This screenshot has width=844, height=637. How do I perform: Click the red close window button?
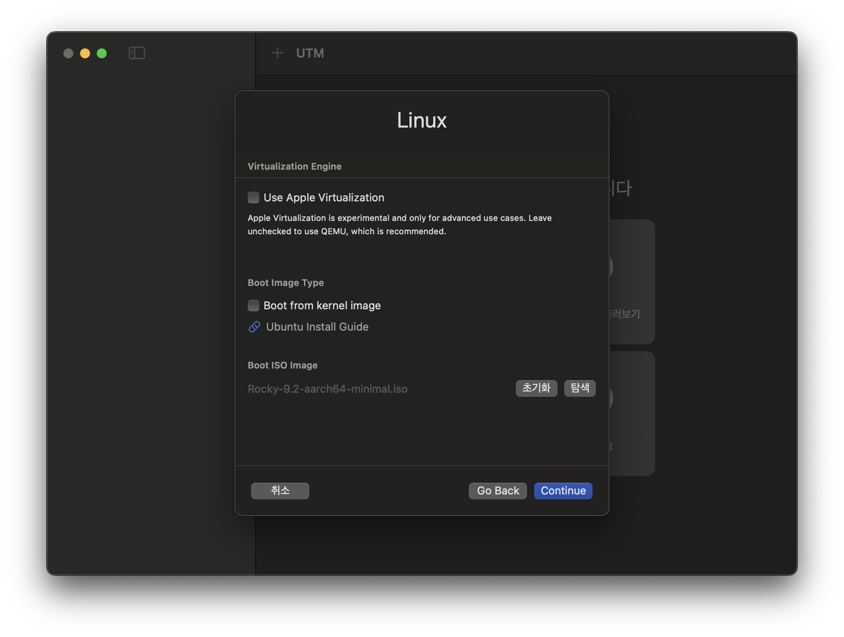click(68, 53)
